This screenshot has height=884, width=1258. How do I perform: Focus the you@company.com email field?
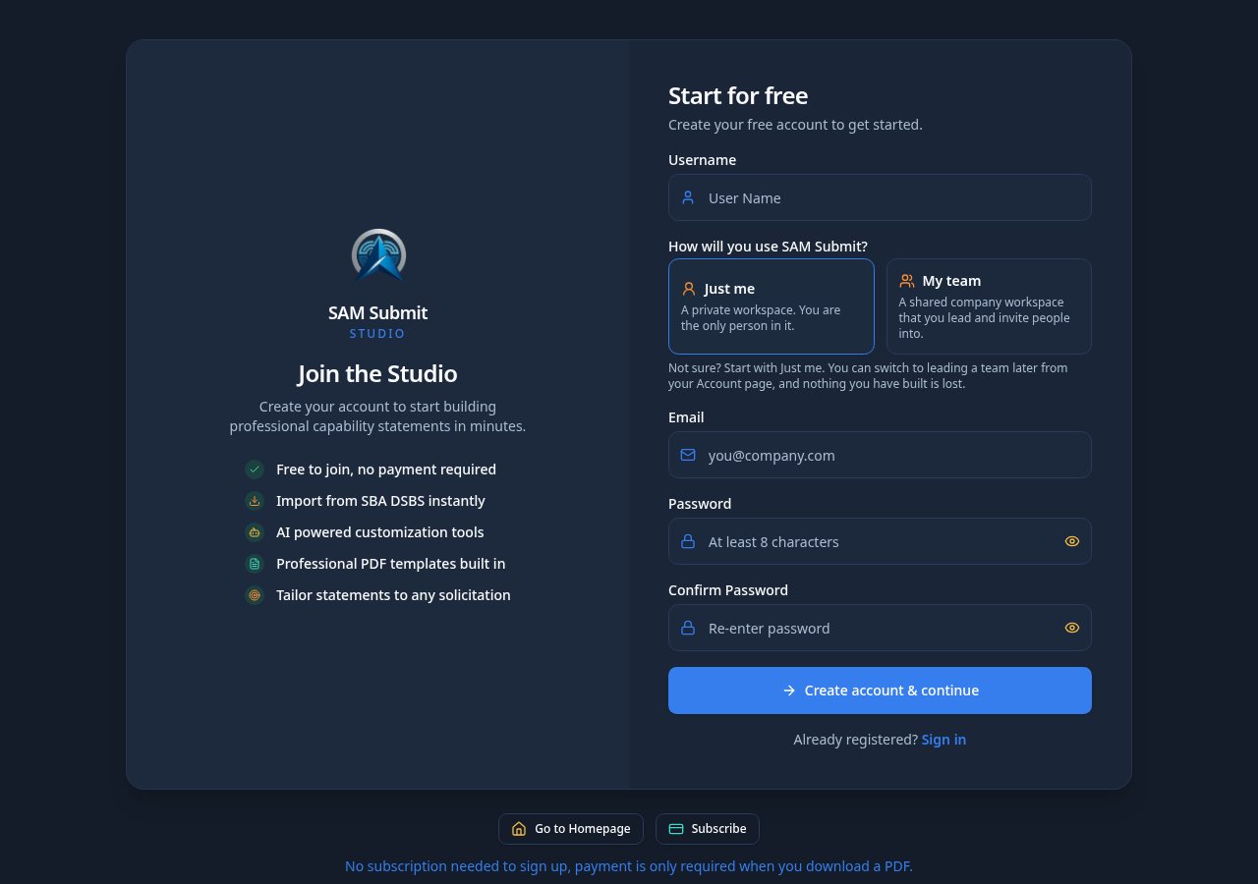880,455
